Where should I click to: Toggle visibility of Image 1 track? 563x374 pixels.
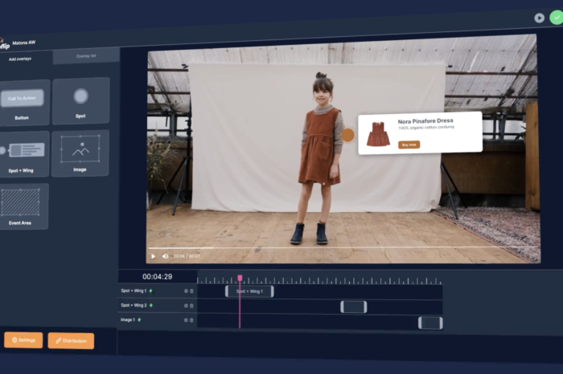(186, 319)
